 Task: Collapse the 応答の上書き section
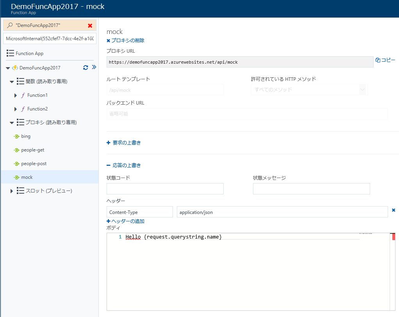[124, 166]
